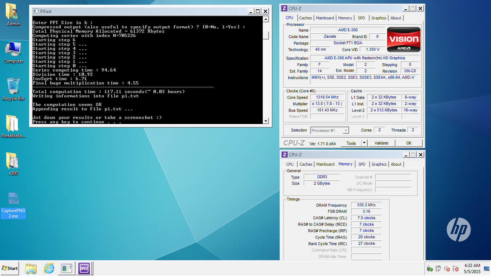Screen dimensions: 491x276
Task: Open clock showing 4:32 AM
Action: coord(472,268)
